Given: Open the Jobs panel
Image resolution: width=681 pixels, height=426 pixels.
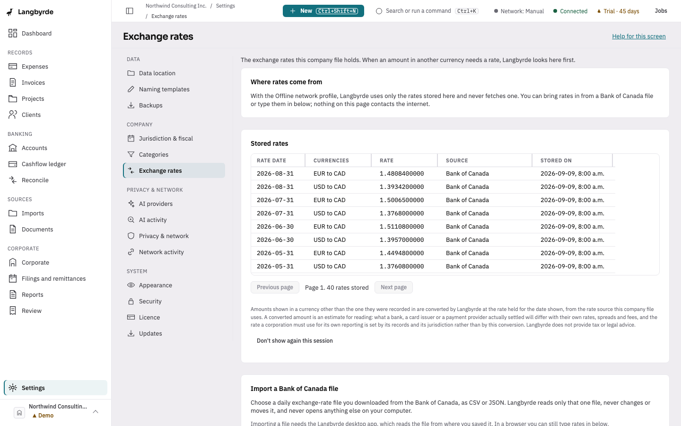Looking at the screenshot, I should [x=661, y=11].
